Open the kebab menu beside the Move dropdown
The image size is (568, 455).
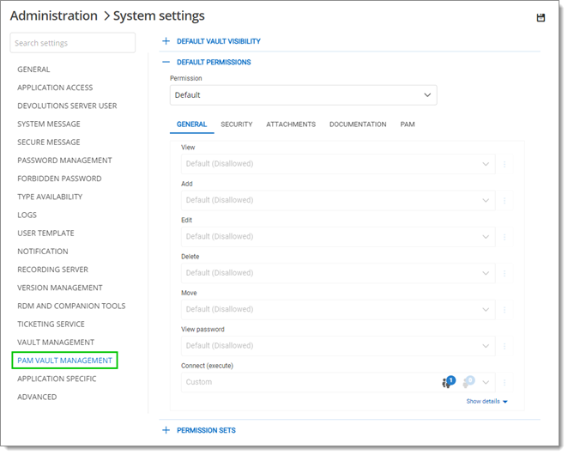(x=505, y=310)
